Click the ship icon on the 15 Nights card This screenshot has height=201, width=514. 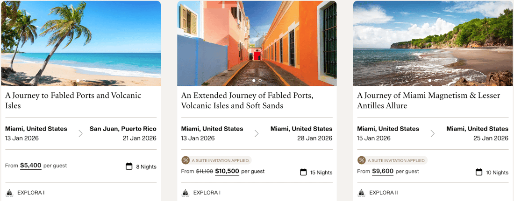185,193
